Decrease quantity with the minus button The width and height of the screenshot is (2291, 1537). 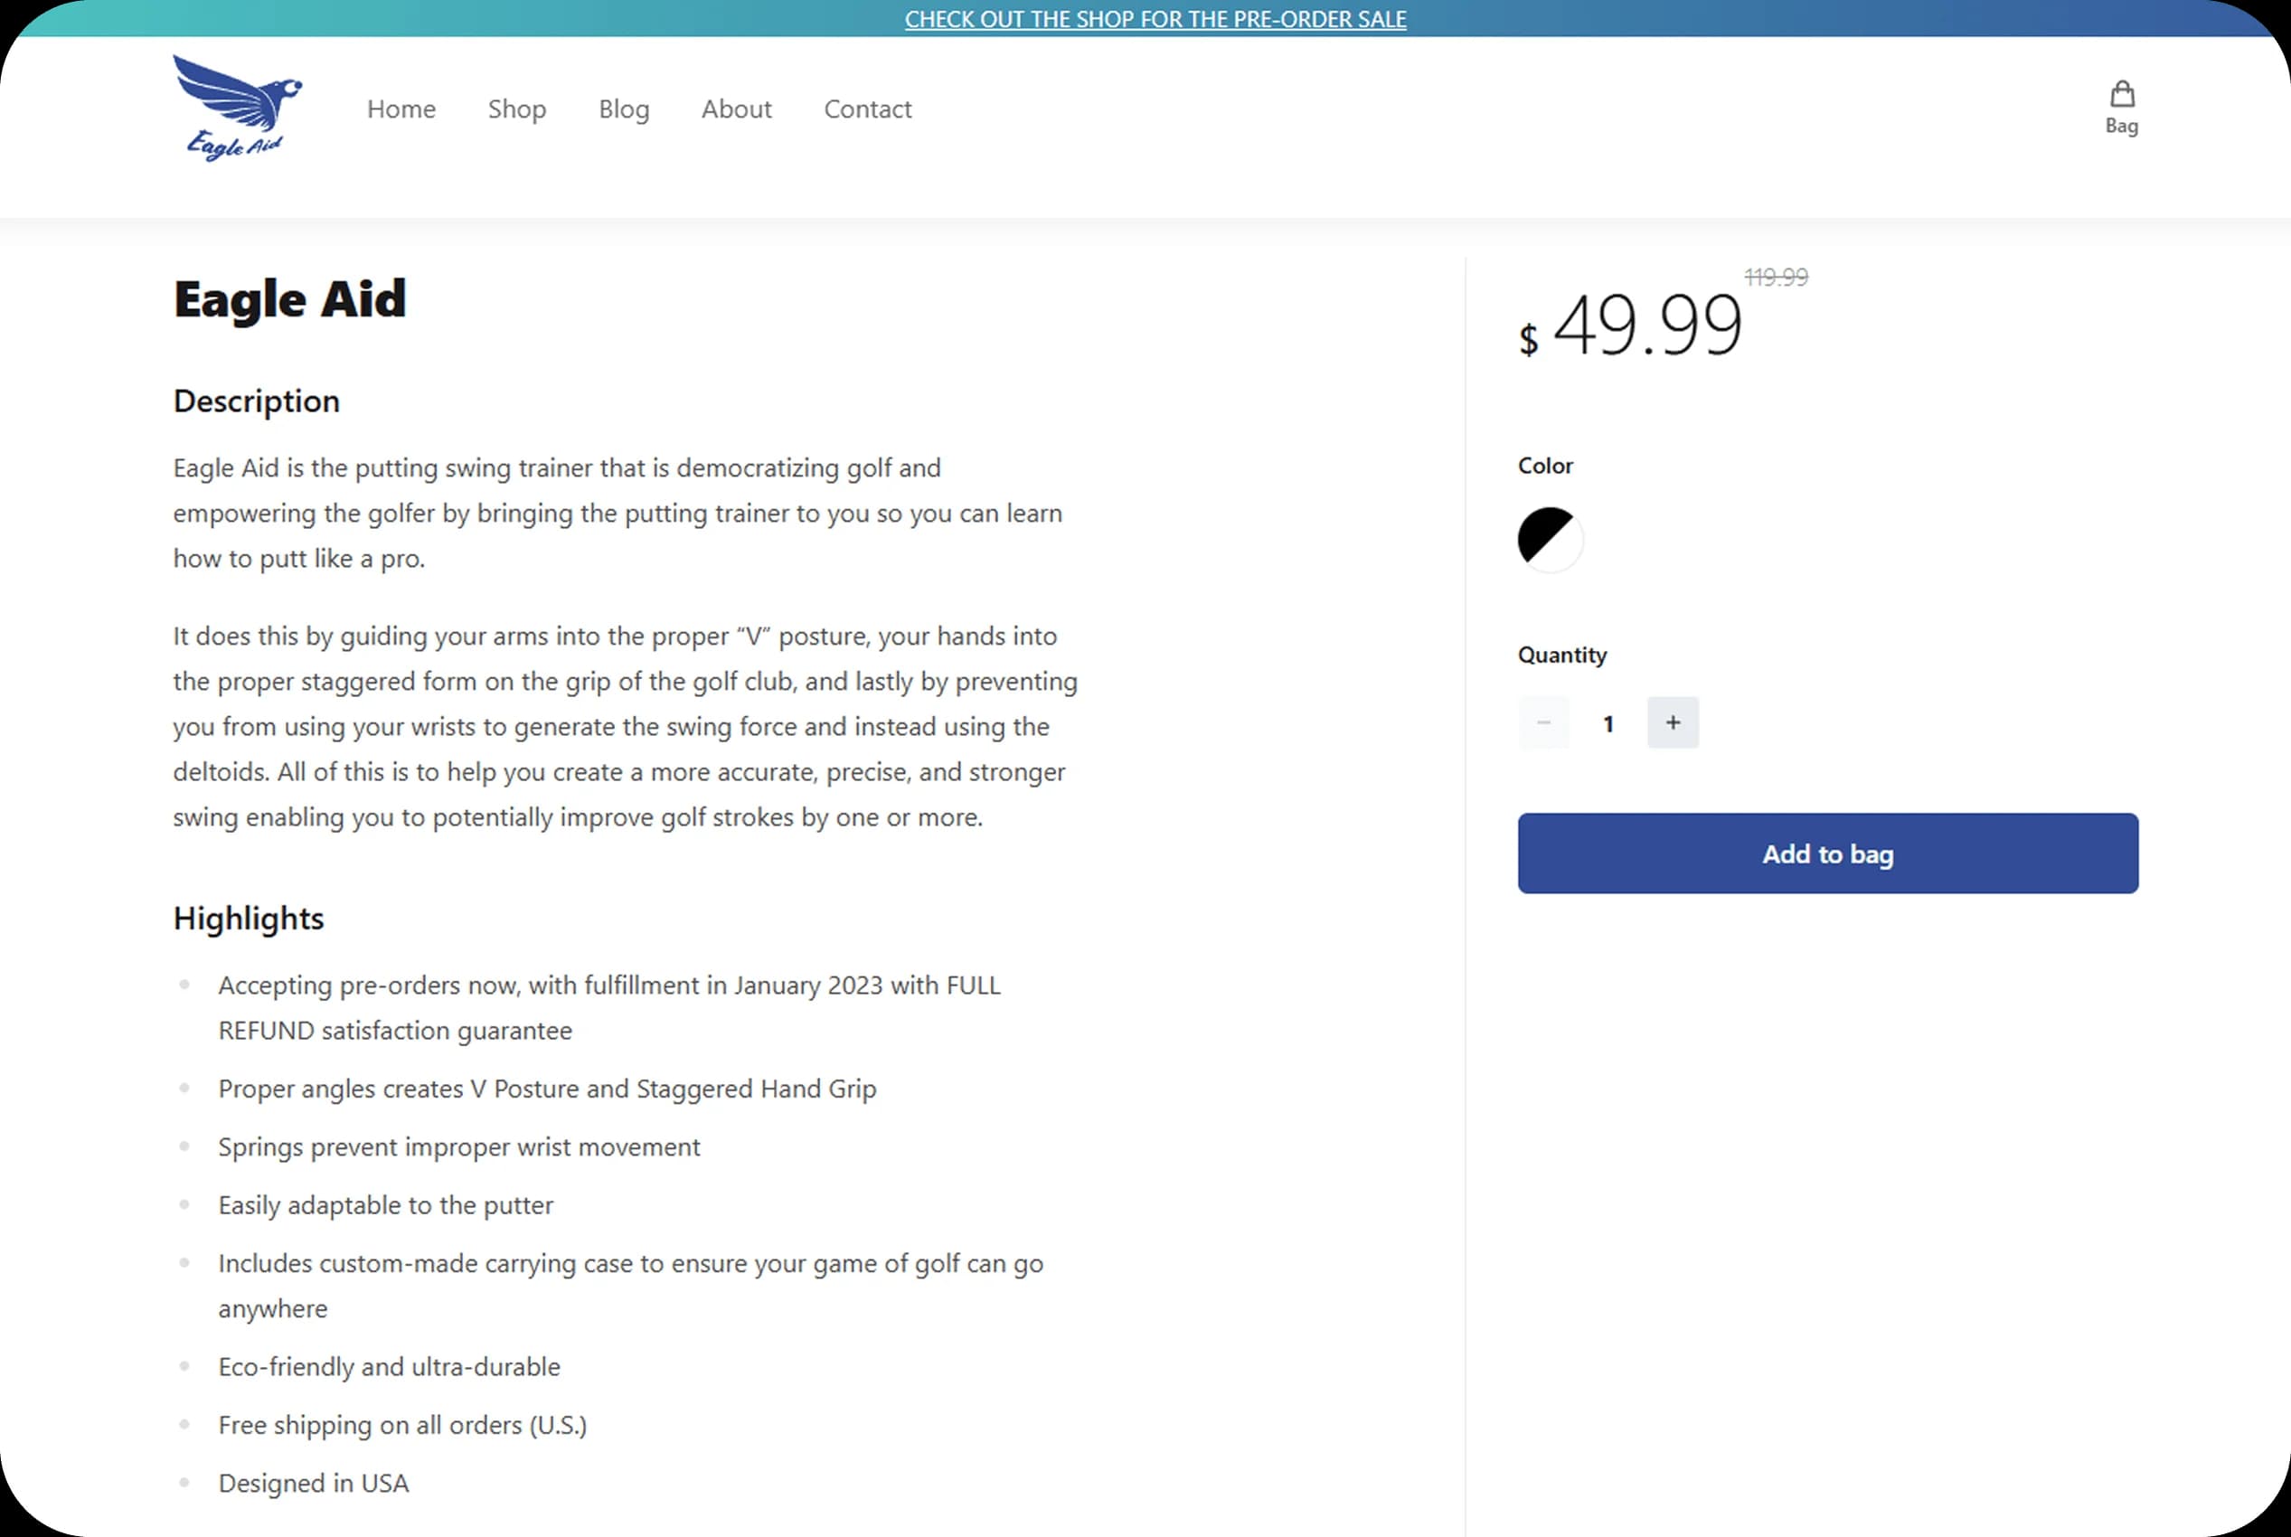coord(1543,722)
